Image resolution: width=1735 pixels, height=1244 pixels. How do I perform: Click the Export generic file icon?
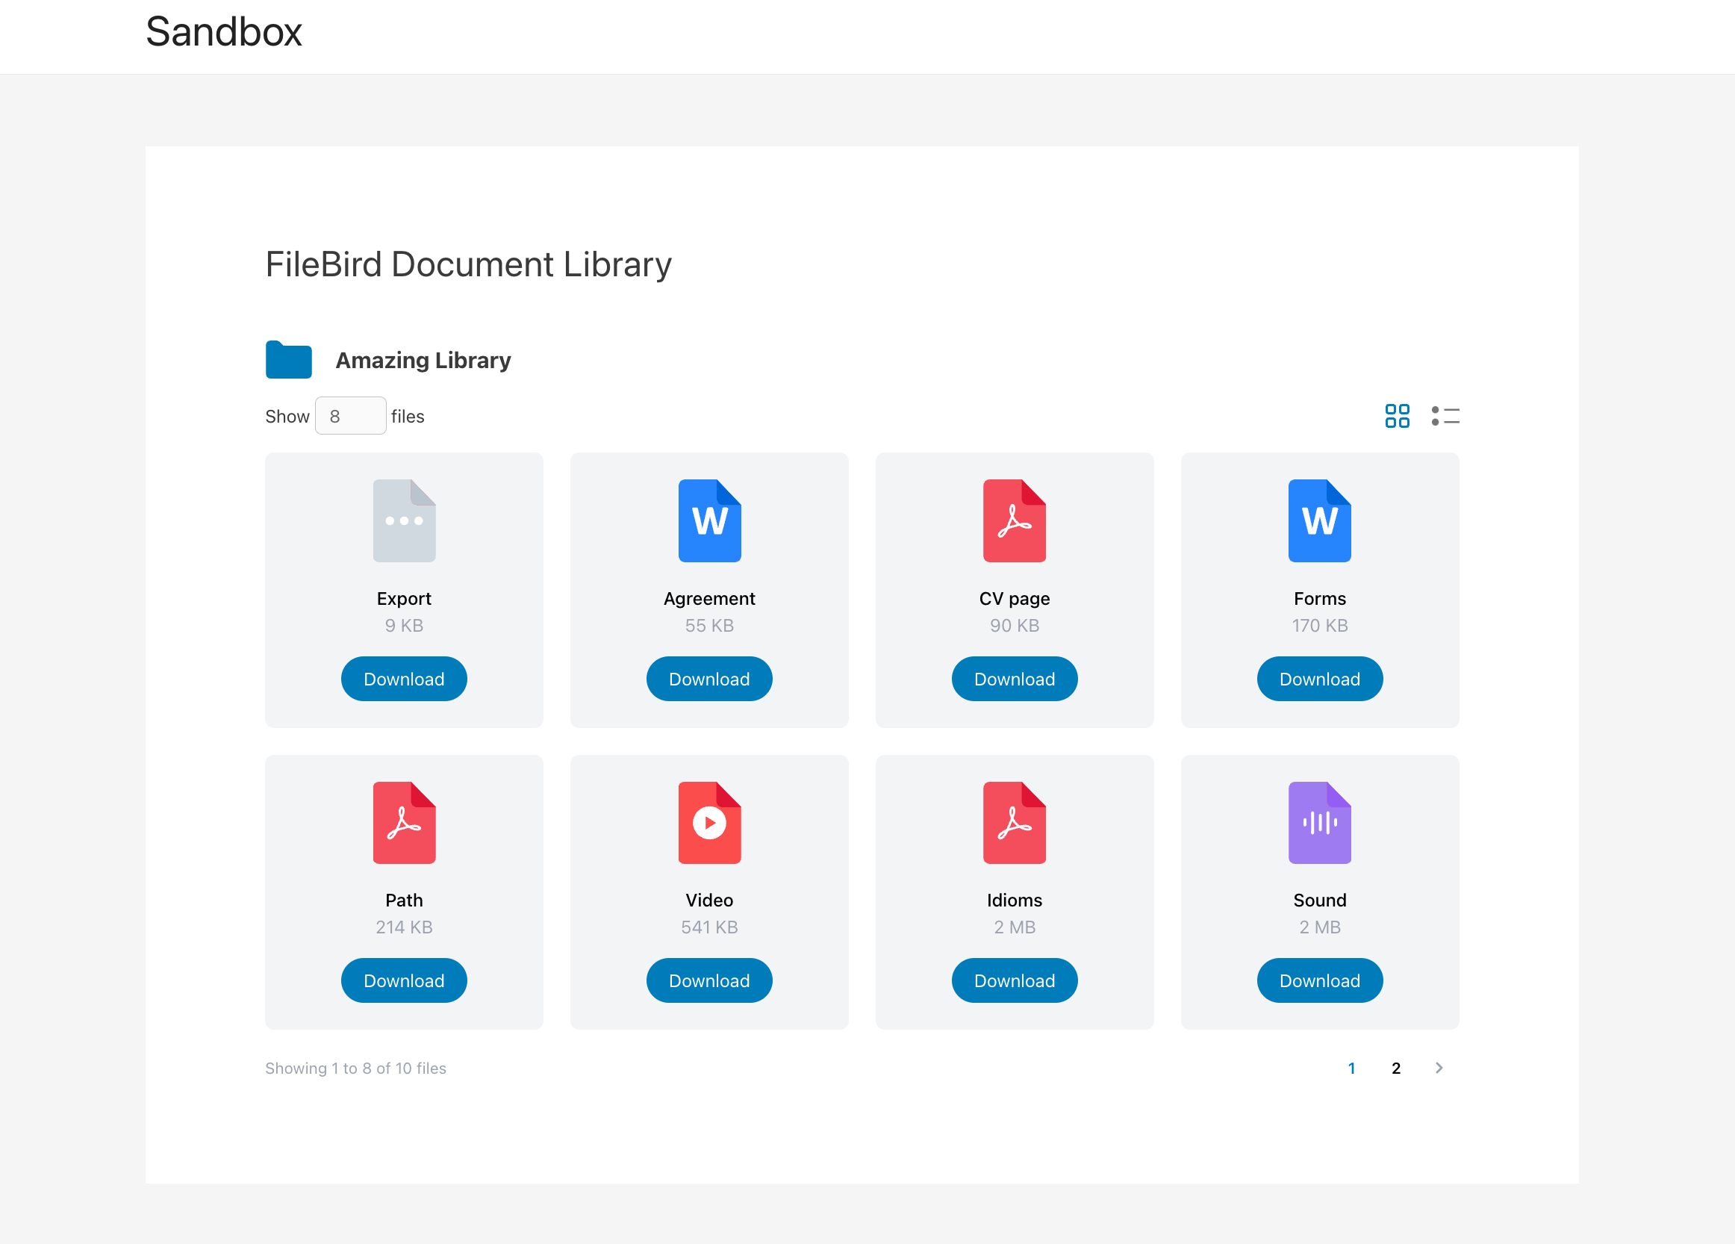(404, 520)
